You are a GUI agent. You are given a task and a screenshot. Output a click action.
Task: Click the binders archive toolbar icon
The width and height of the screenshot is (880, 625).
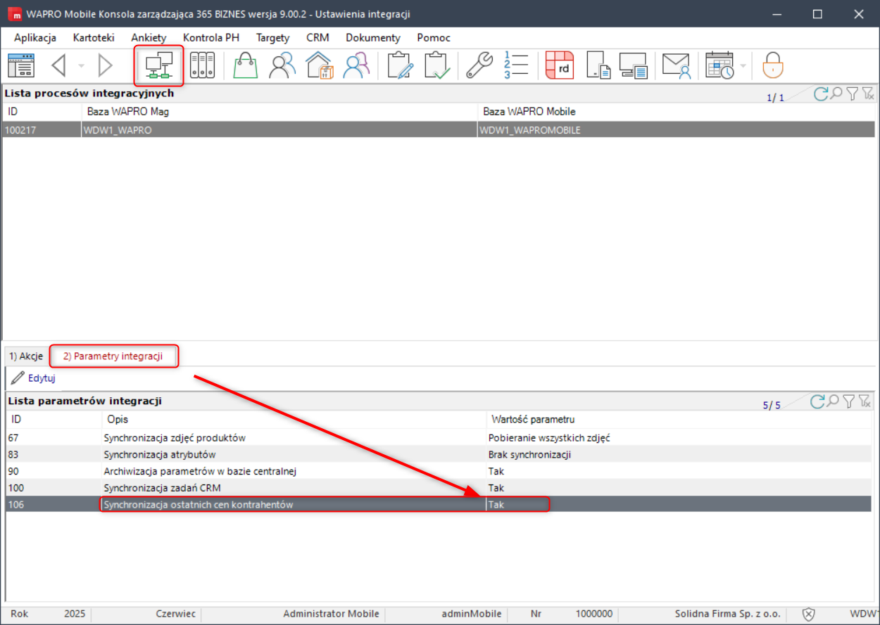tap(203, 65)
